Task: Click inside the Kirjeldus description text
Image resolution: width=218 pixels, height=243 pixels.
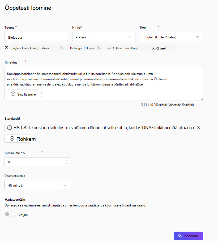Action: 87,79
